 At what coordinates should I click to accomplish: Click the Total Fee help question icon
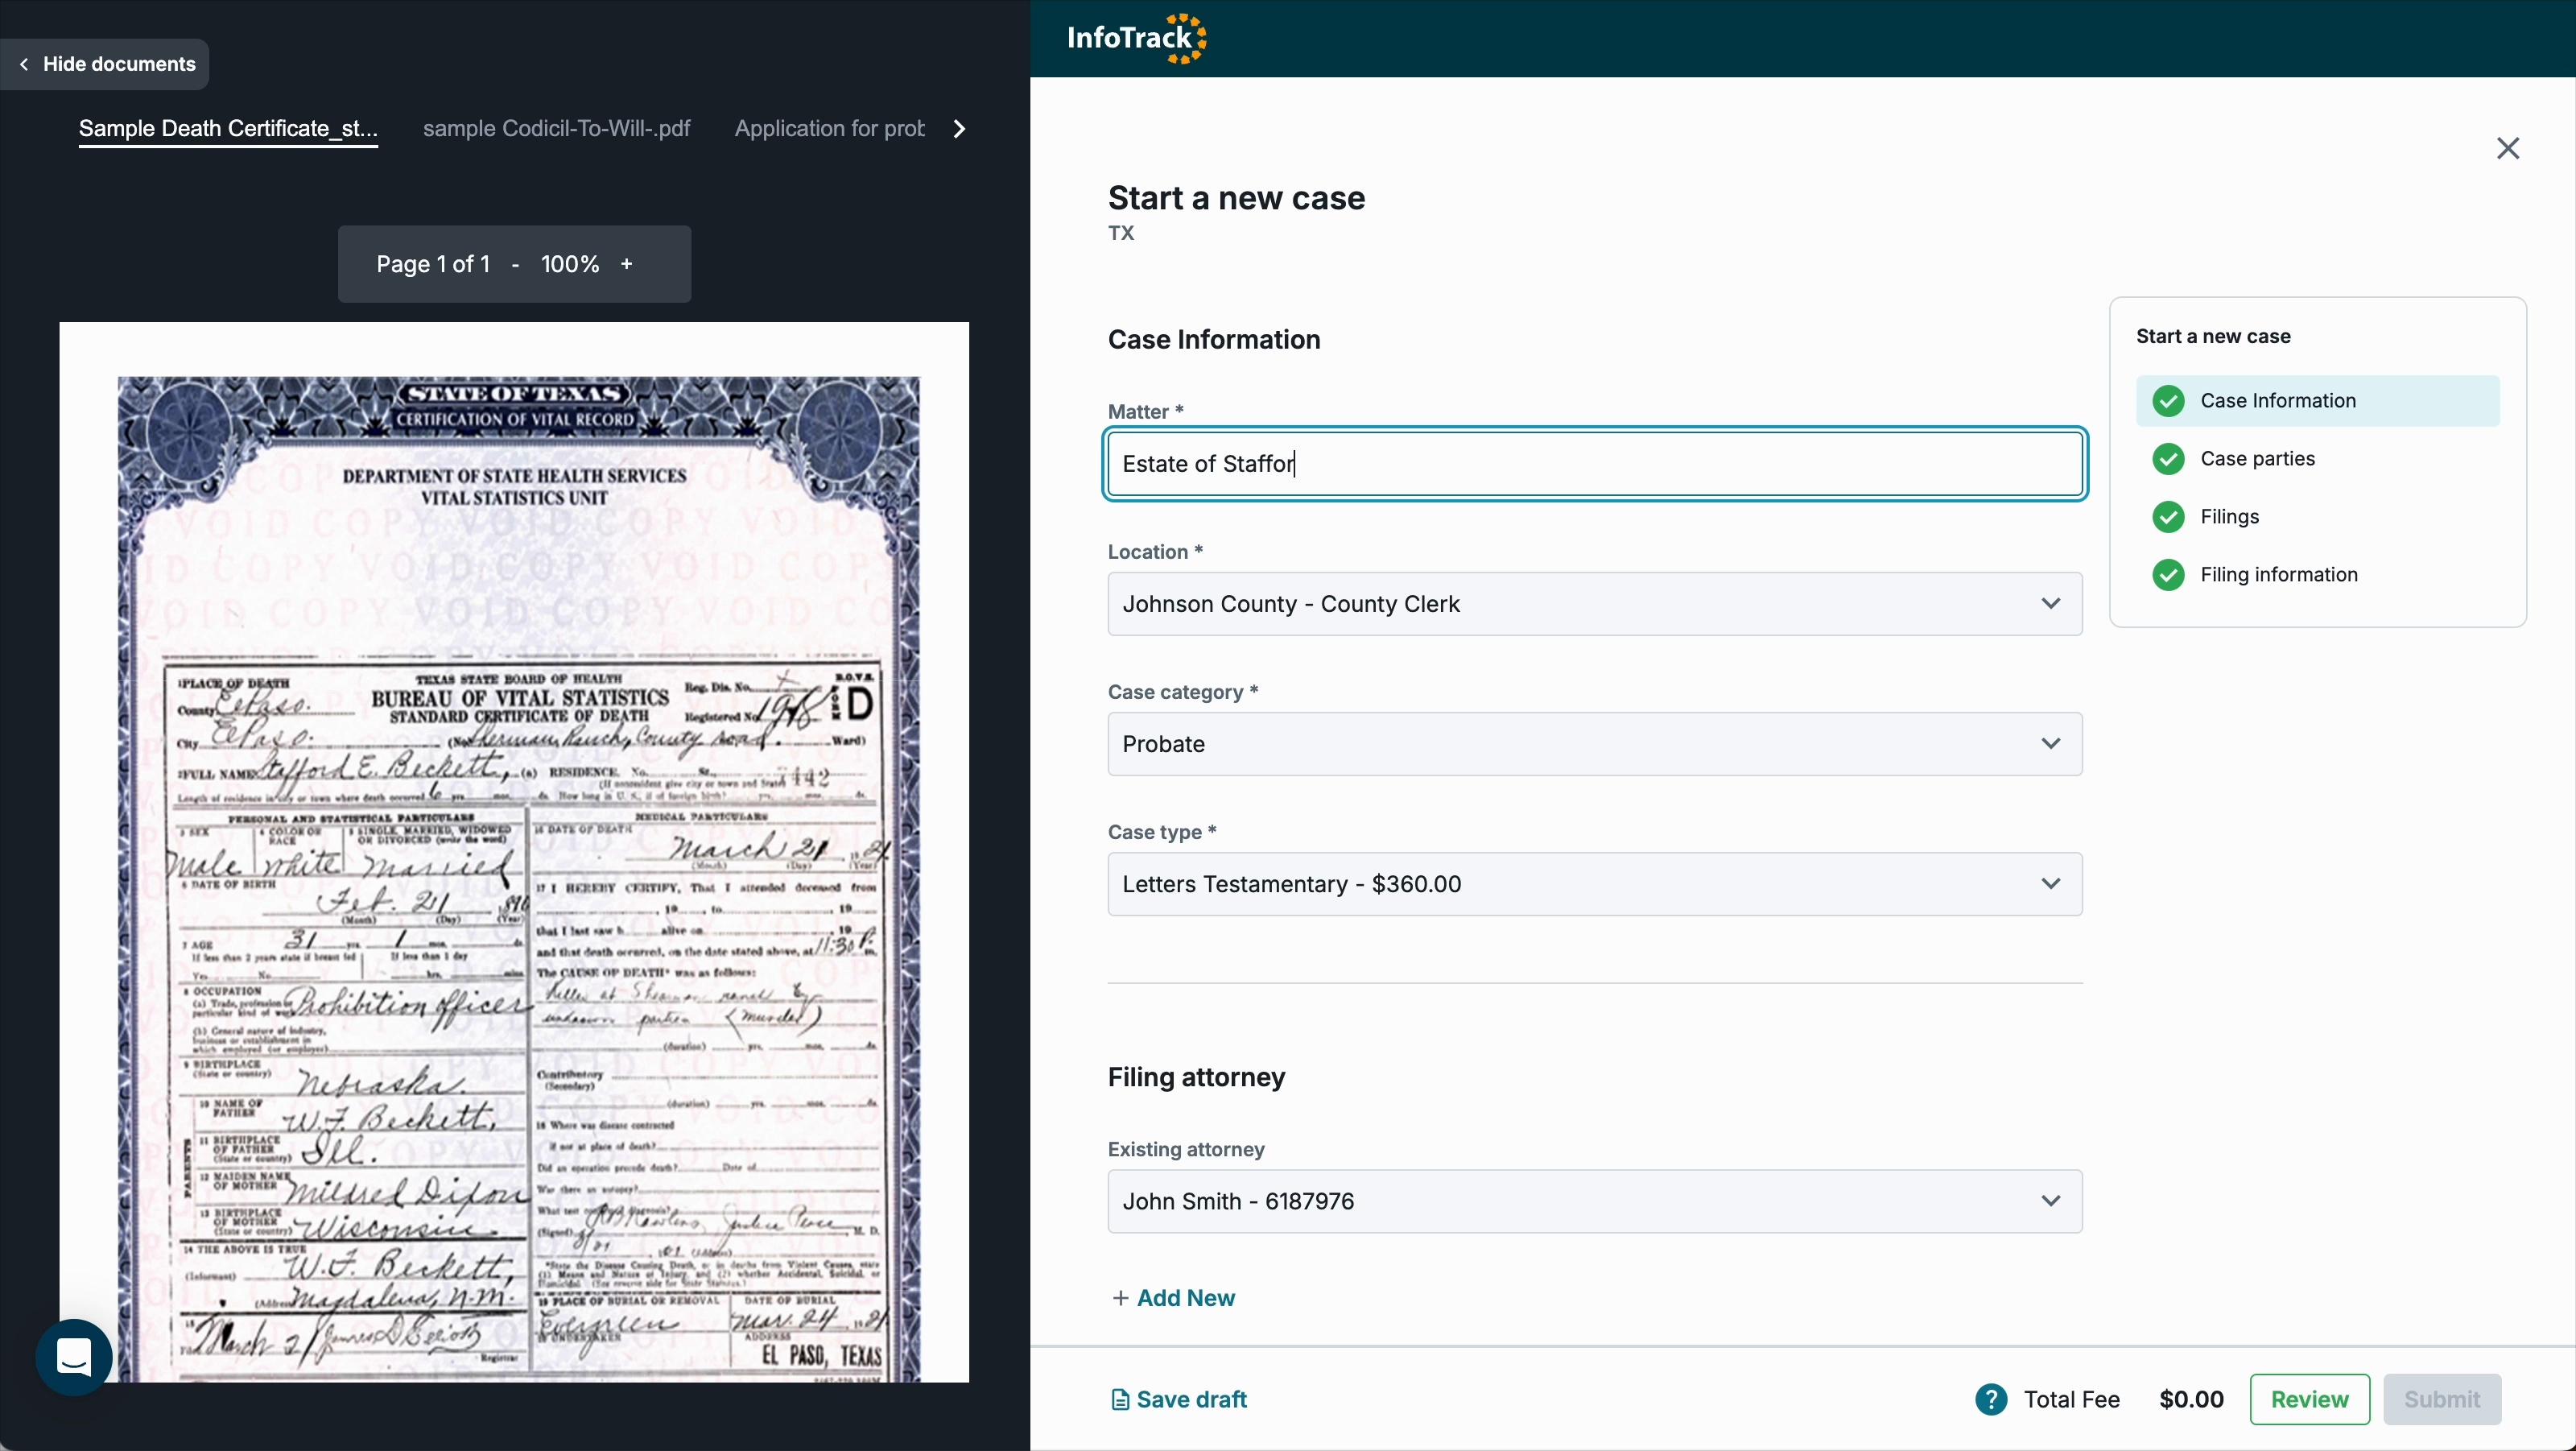pos(1990,1399)
